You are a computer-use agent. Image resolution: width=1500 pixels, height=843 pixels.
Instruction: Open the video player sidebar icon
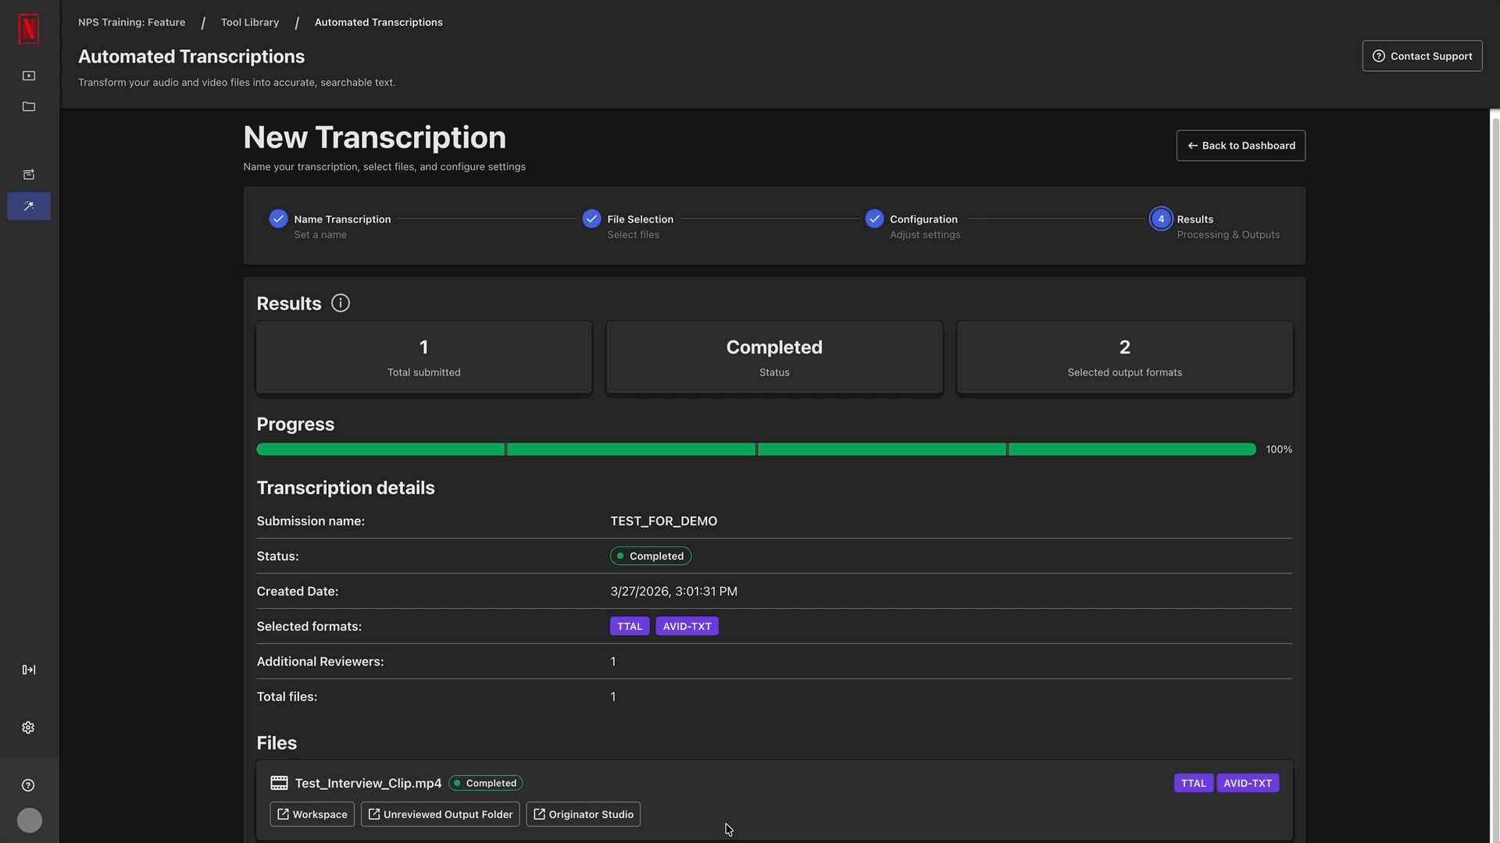(x=29, y=76)
